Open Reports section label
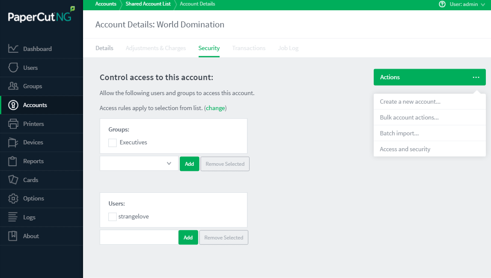This screenshot has width=491, height=278. 33,161
